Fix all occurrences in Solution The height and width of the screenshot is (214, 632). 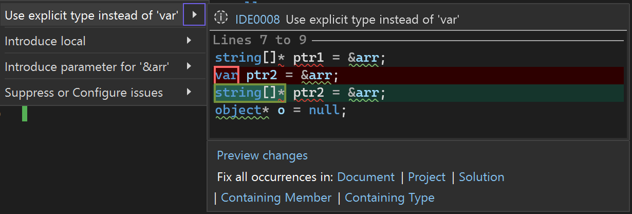click(x=481, y=177)
